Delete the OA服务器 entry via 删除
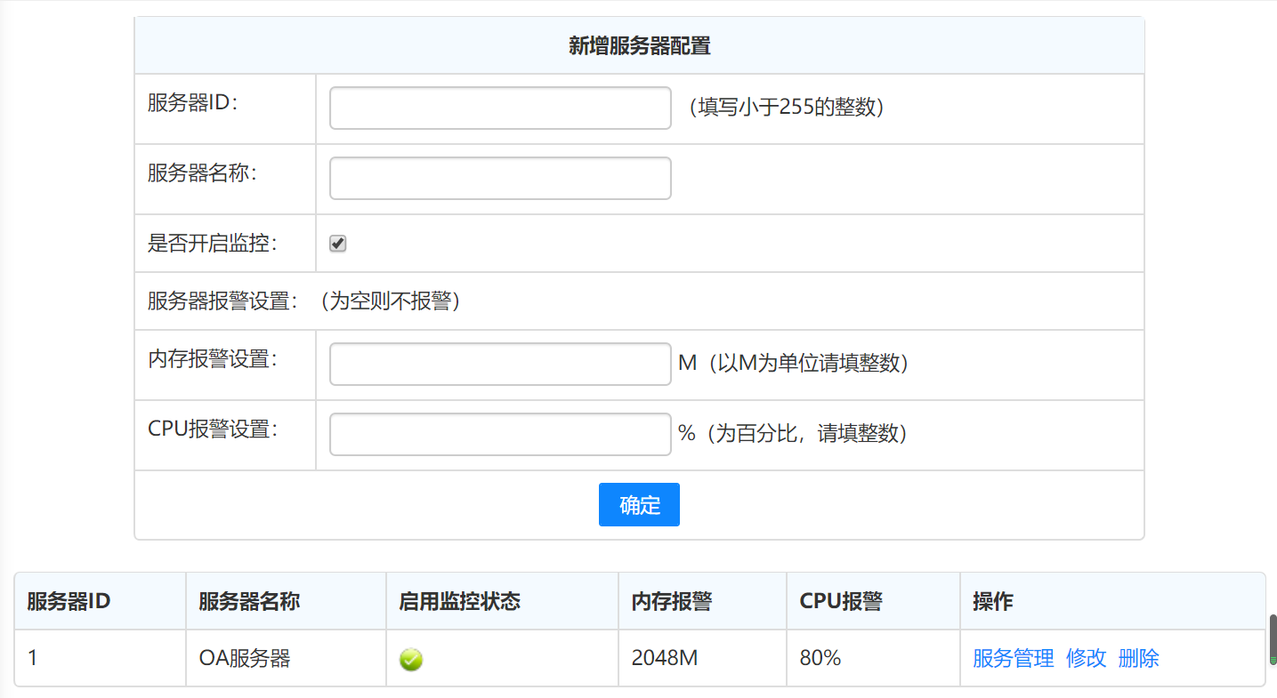1277x698 pixels. click(1138, 658)
